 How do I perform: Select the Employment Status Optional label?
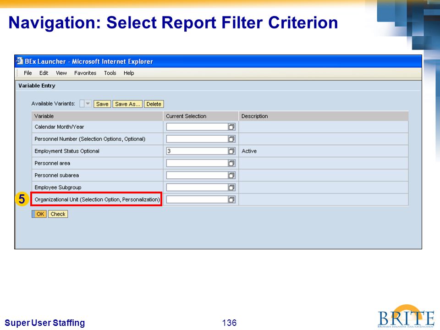[67, 151]
